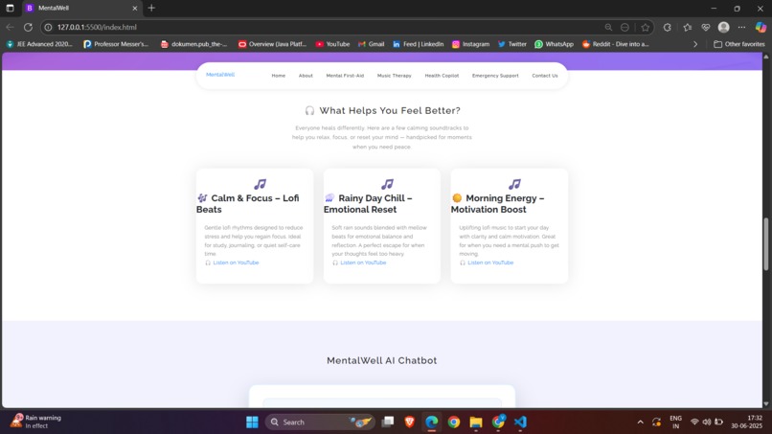Open the Other favorites folder
772x434 pixels.
739,44
